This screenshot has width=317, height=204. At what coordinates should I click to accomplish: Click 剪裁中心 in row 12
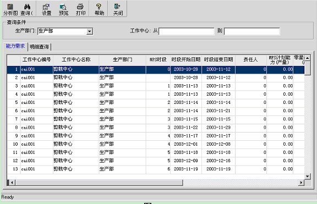click(63, 161)
